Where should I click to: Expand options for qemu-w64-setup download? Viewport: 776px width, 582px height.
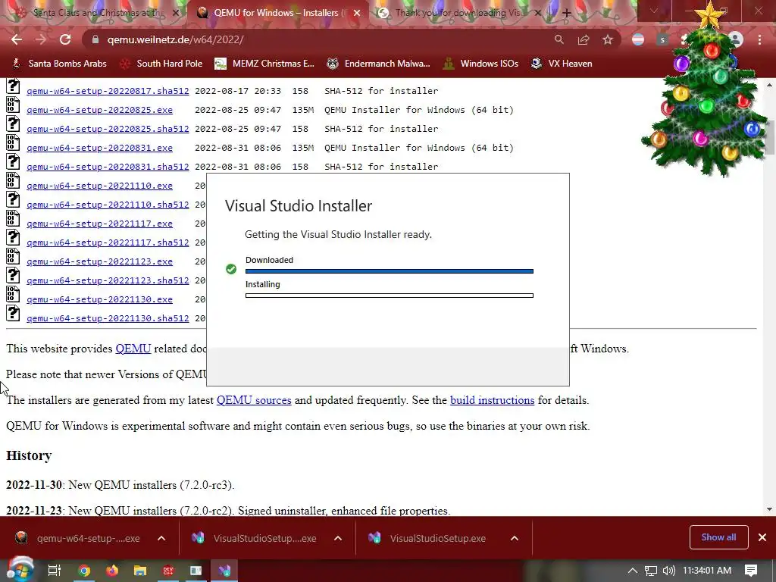click(x=161, y=539)
